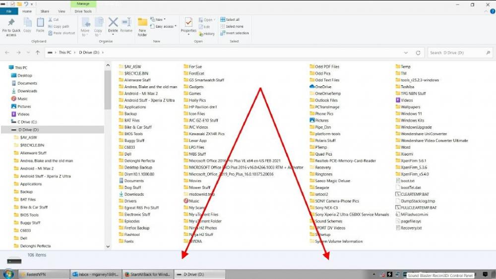This screenshot has width=496, height=279.
Task: Click the Windows Start orb
Action: (8, 274)
